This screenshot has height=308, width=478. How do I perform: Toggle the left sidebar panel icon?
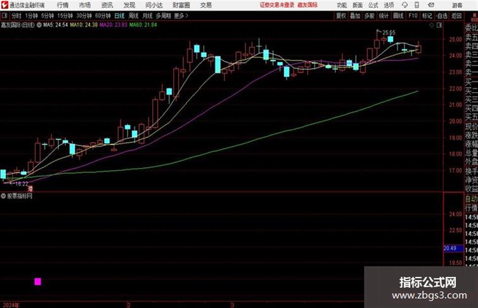click(x=5, y=16)
